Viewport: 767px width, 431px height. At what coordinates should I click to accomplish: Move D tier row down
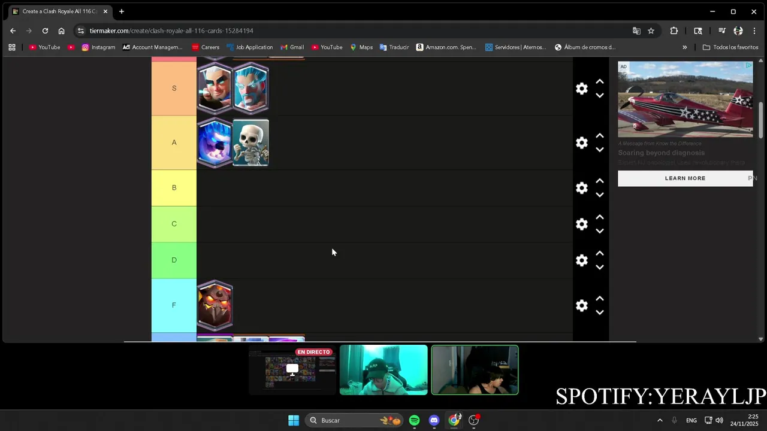point(600,268)
